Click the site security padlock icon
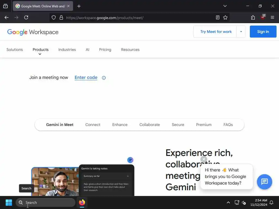279x209 pixels. [x=61, y=18]
